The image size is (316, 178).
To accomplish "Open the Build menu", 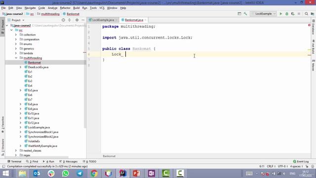I will click(x=76, y=8).
